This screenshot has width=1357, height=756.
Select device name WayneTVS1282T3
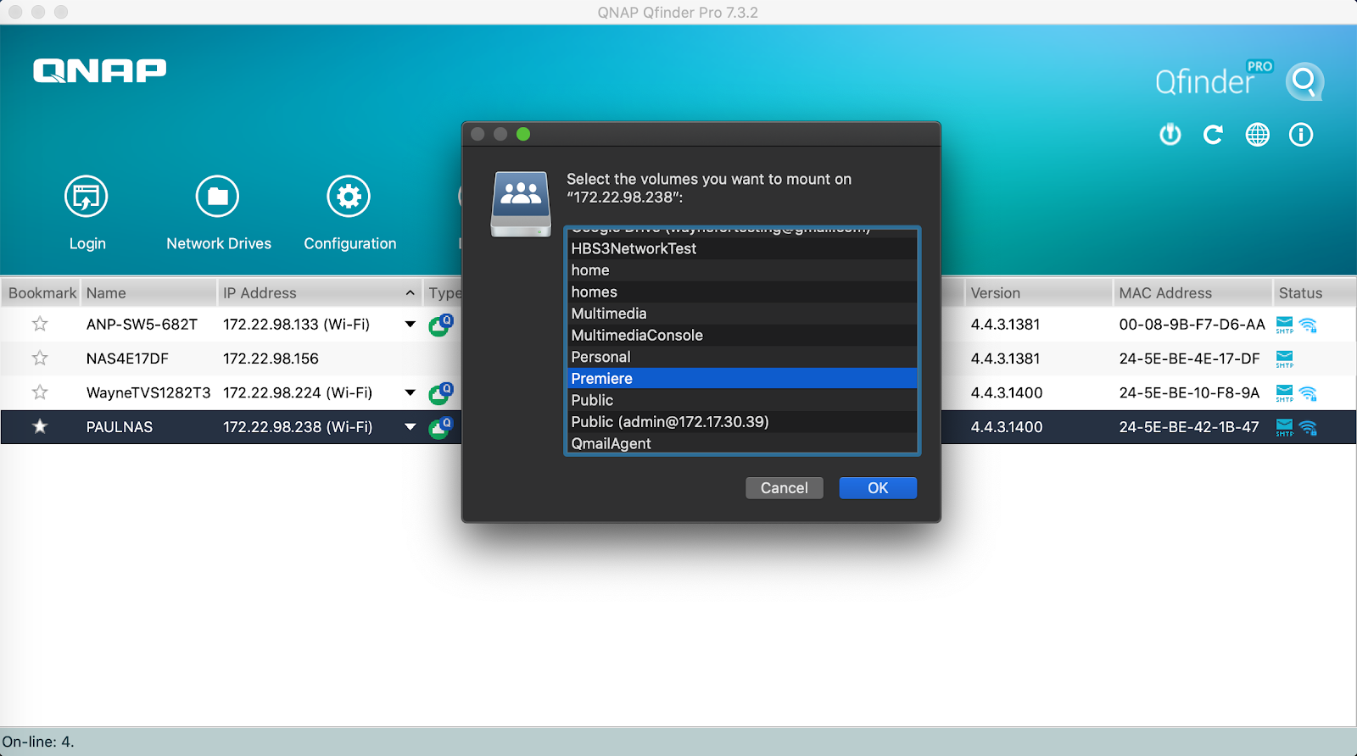[148, 392]
